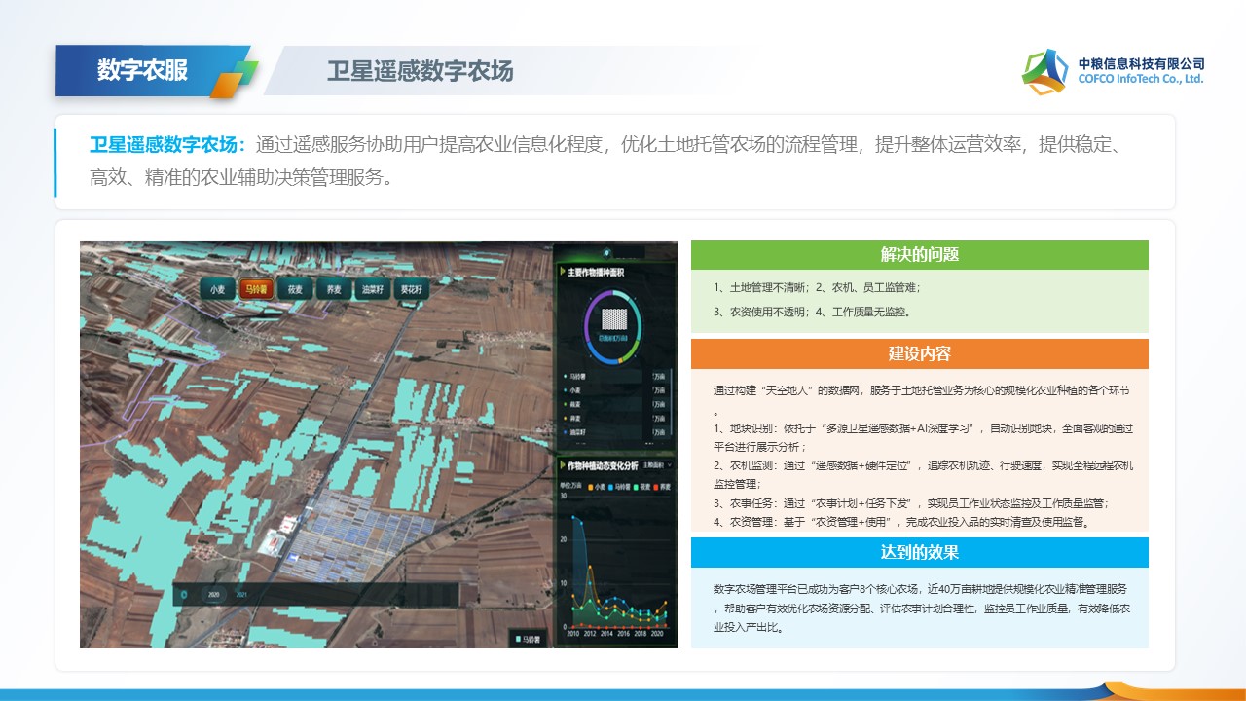Switch to the 油菜籽 crop layer
1246x701 pixels.
[x=370, y=289]
